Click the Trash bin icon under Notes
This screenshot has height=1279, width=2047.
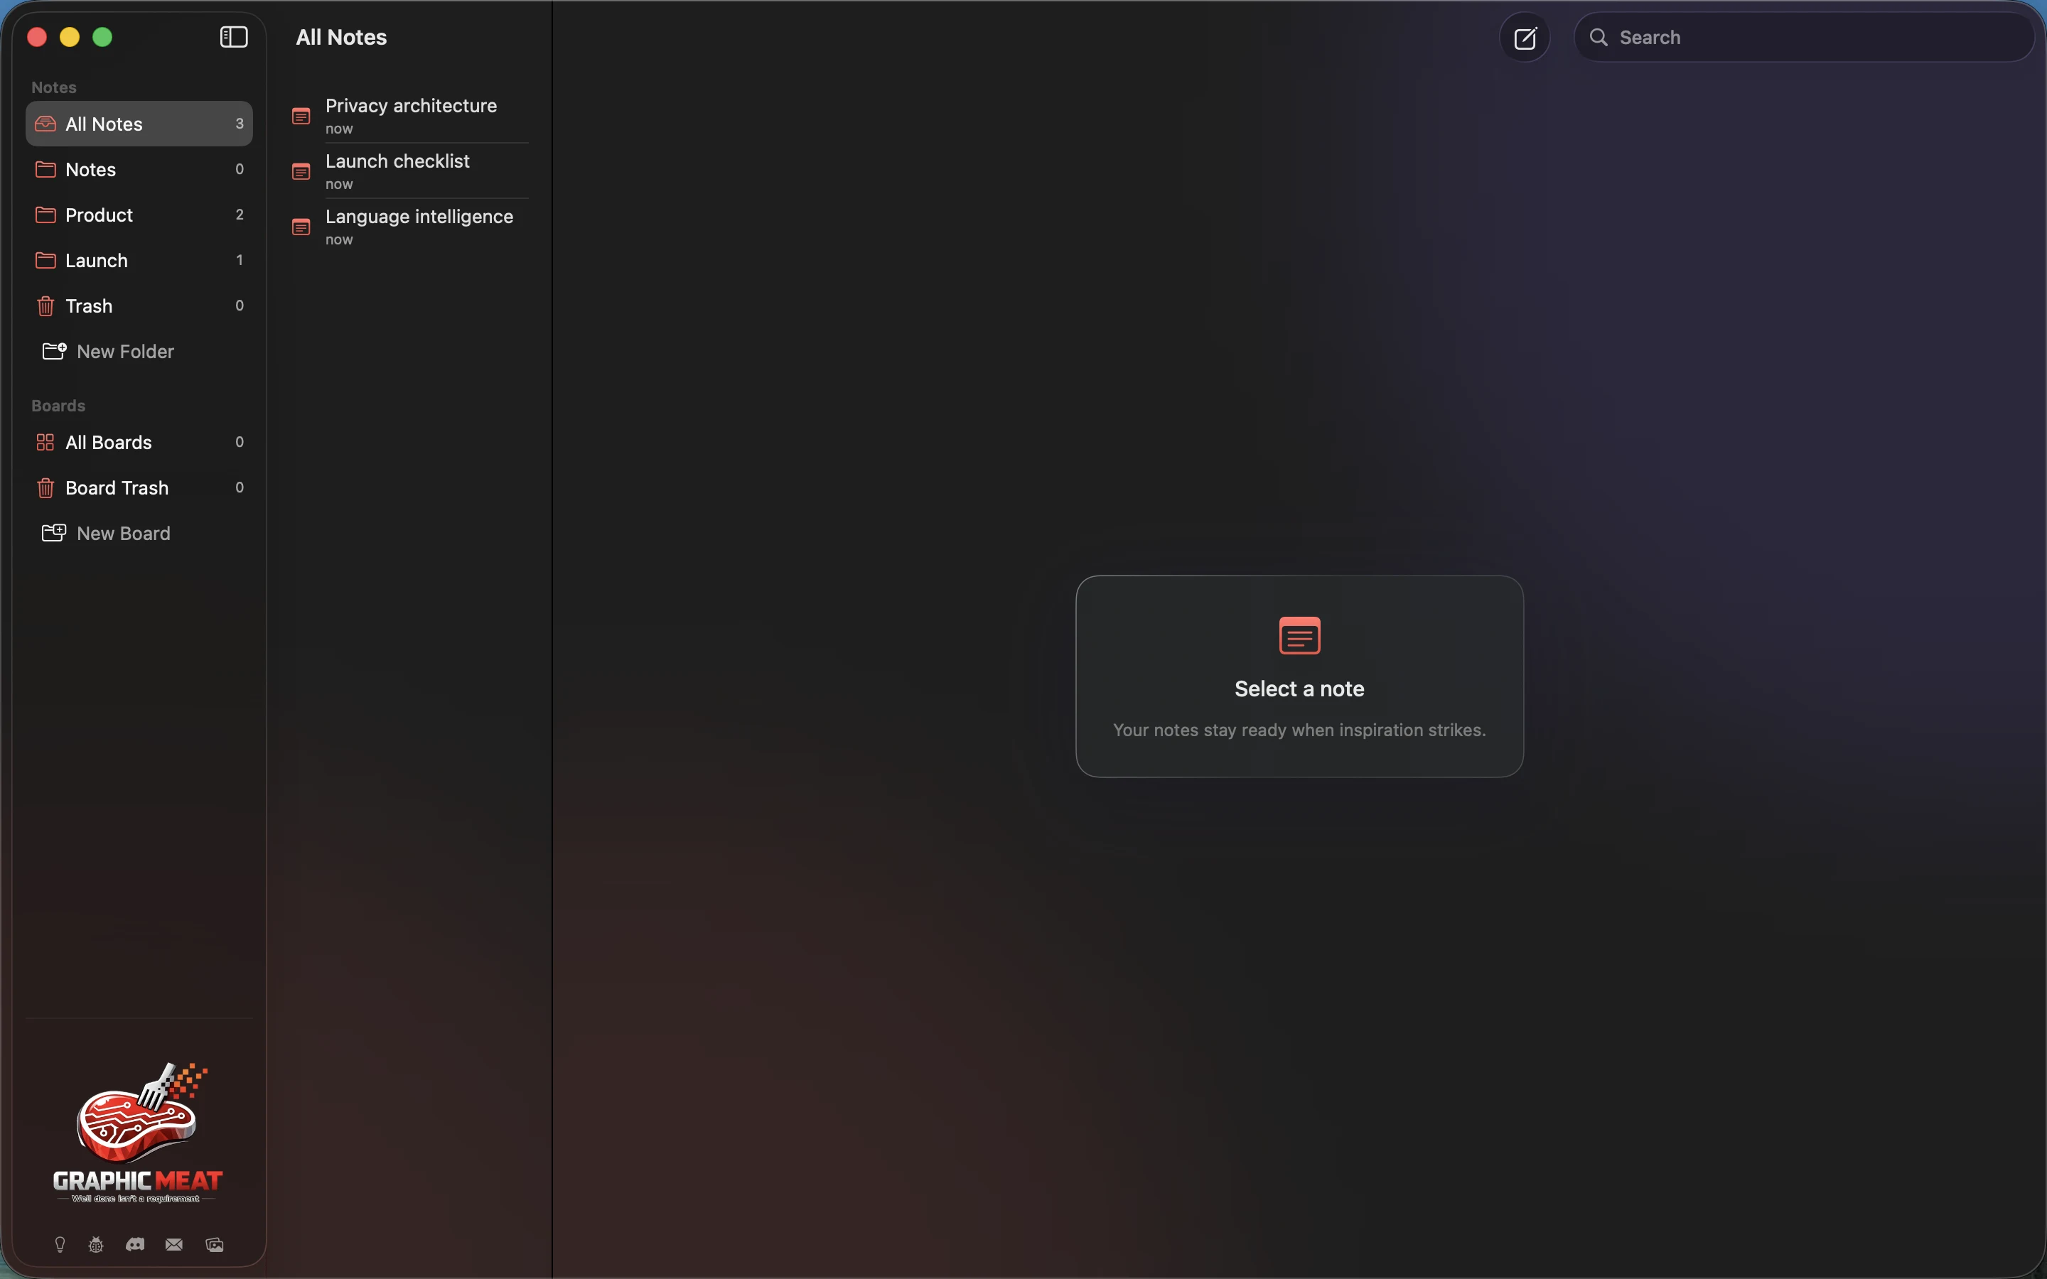pyautogui.click(x=45, y=306)
